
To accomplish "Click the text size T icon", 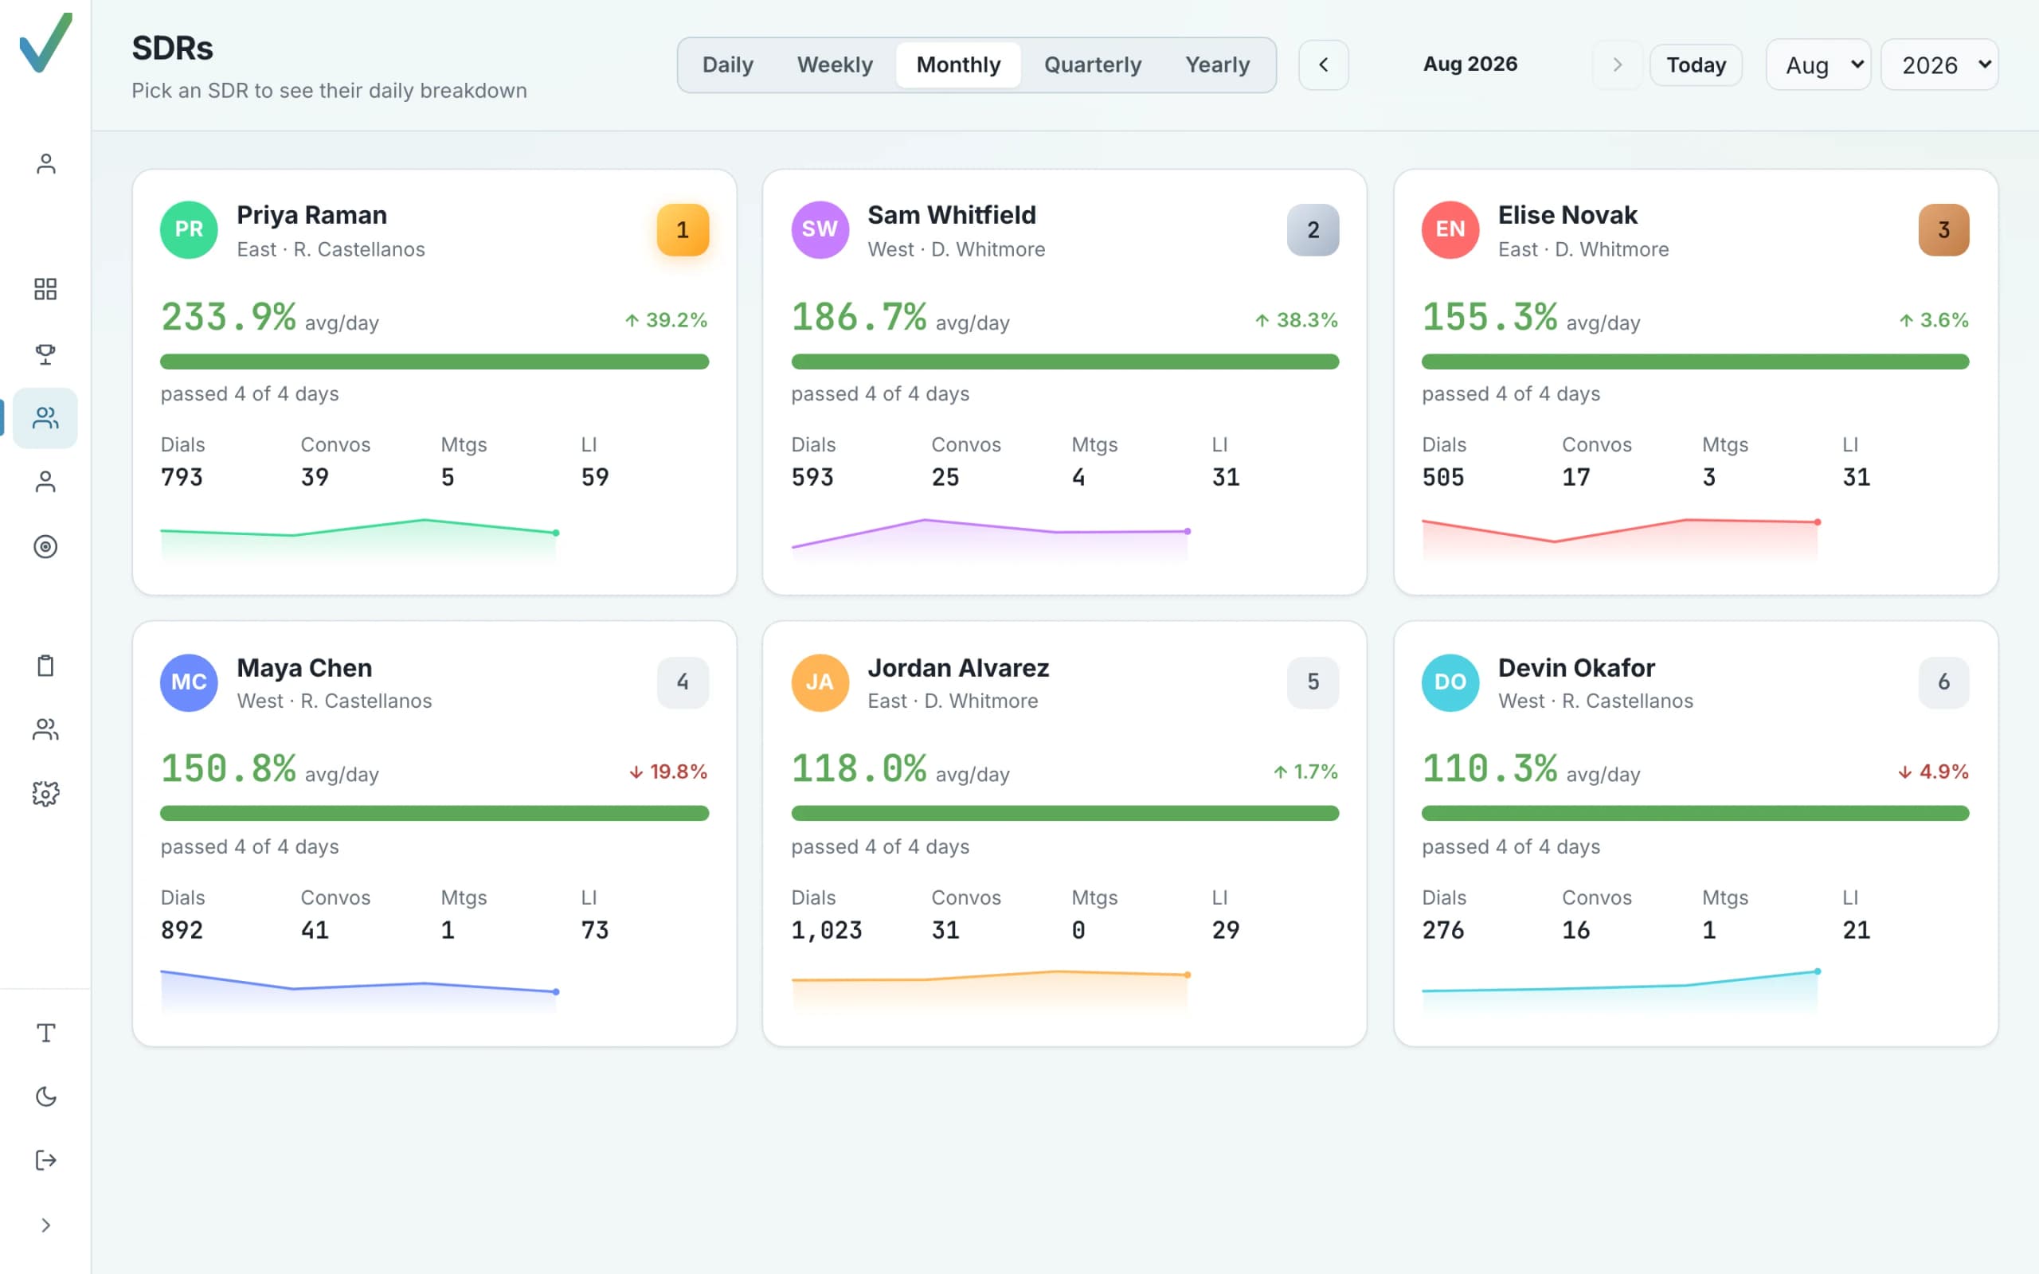I will point(45,1033).
